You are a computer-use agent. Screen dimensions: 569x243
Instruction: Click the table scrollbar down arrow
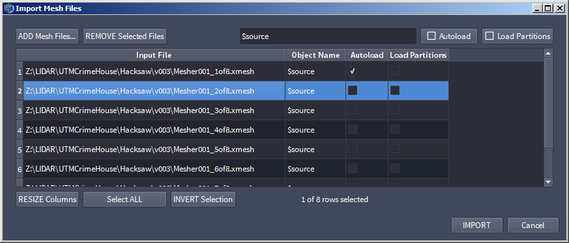548,182
